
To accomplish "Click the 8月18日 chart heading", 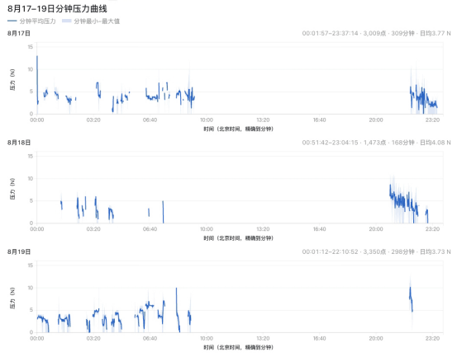I will (19, 143).
